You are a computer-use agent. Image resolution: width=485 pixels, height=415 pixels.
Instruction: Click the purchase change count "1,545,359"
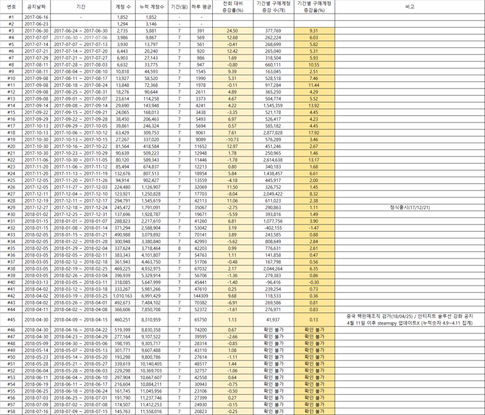[x=273, y=106]
